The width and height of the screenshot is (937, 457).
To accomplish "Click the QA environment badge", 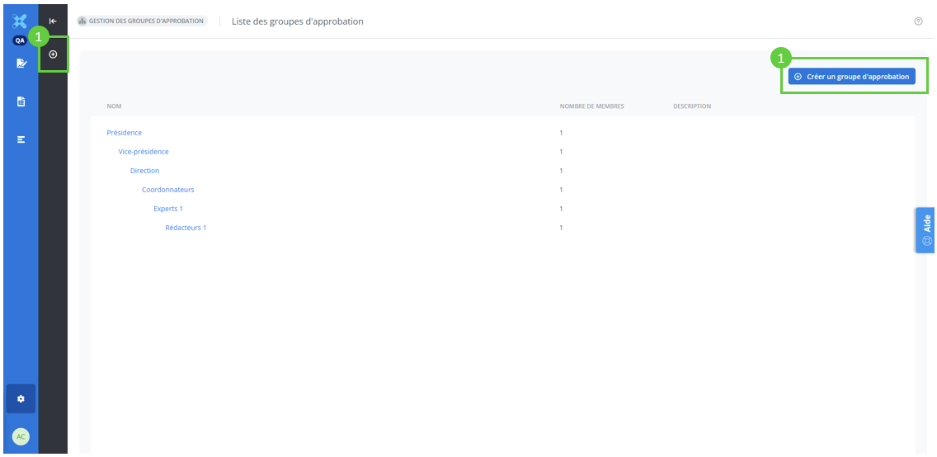I will [21, 40].
